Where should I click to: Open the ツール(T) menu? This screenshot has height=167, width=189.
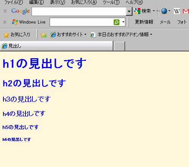coord(111,2)
